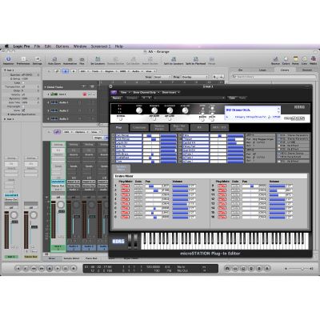Click the Record button in the transport
320x320 pixels.
[74, 269]
